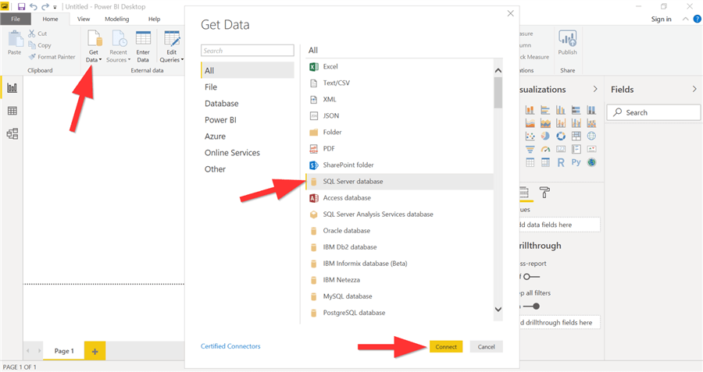Click the blue Help question mark icon
This screenshot has width=703, height=372.
[x=698, y=19]
